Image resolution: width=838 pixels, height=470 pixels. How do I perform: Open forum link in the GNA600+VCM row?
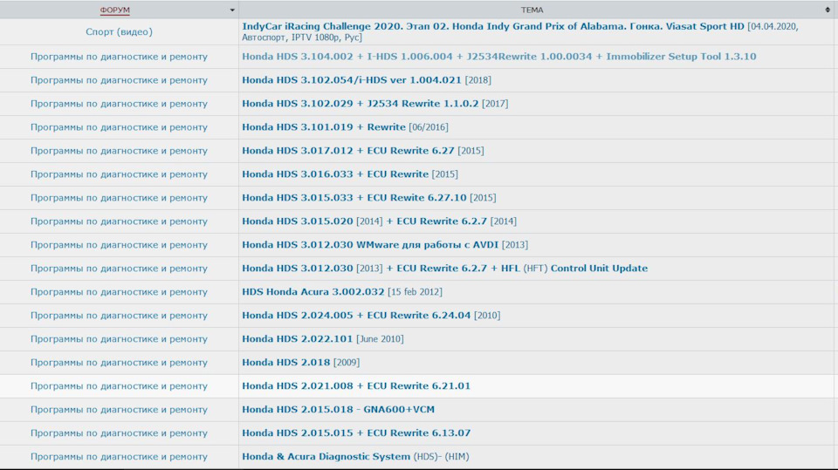point(120,409)
